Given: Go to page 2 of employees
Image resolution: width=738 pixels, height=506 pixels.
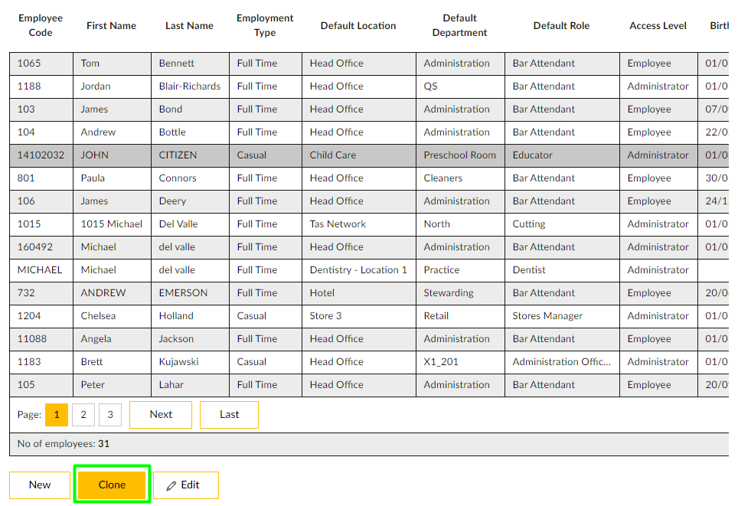Looking at the screenshot, I should coord(83,415).
